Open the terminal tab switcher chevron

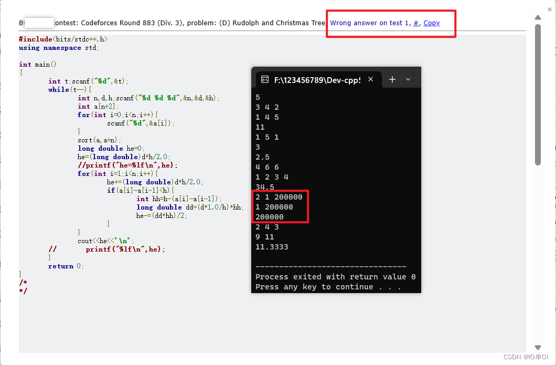coord(408,79)
